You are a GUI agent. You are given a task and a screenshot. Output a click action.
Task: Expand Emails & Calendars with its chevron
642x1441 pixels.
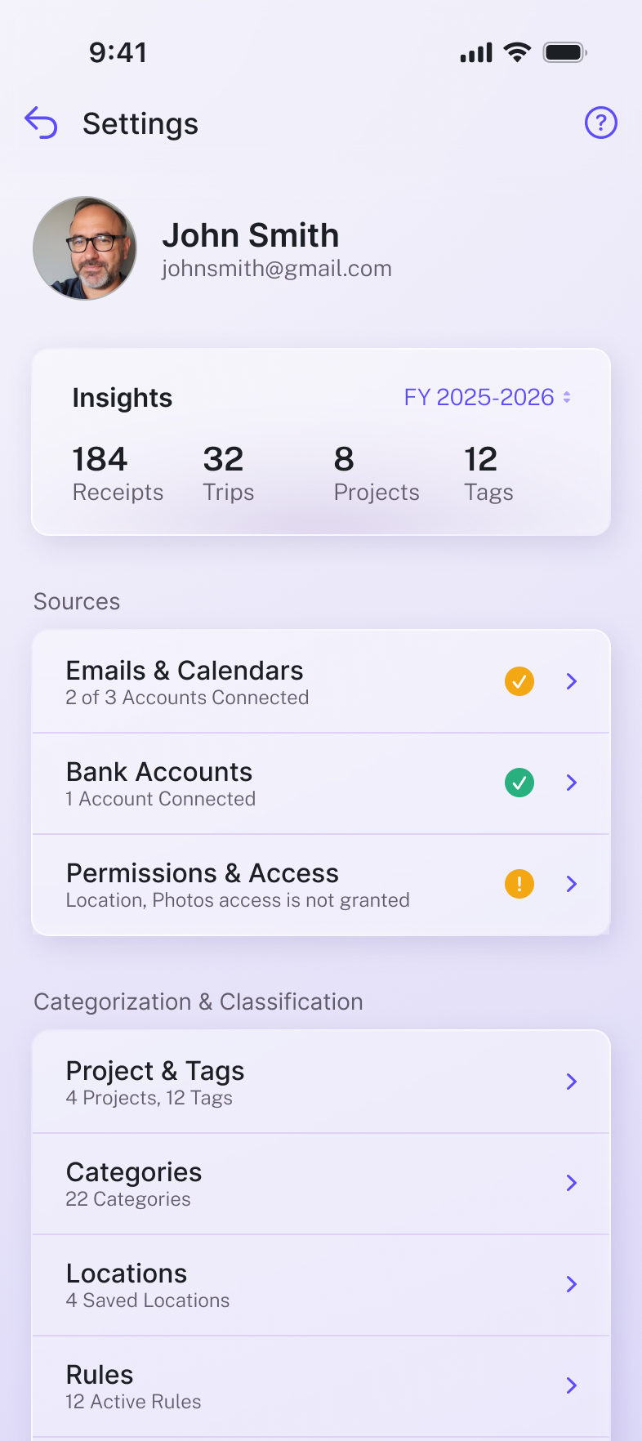(572, 681)
